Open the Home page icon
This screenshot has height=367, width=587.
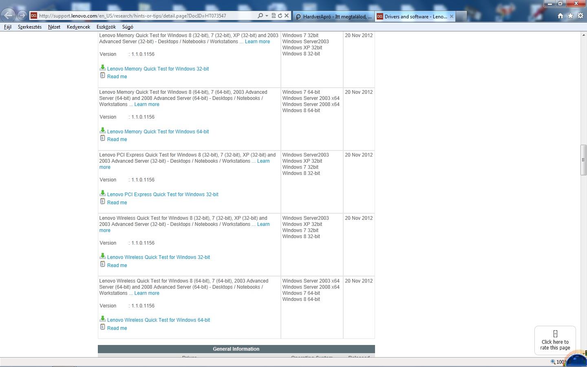(561, 15)
